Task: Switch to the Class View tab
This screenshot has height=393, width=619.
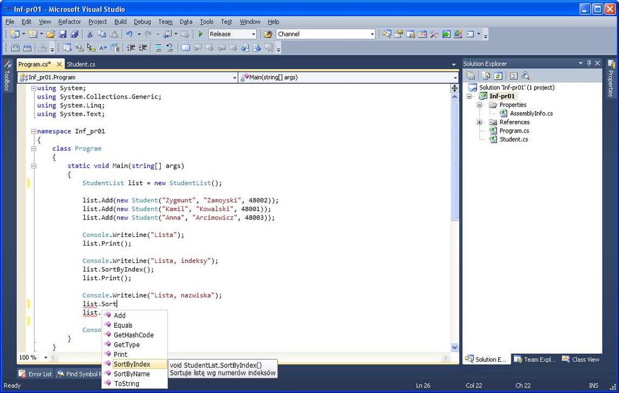Action: (581, 359)
